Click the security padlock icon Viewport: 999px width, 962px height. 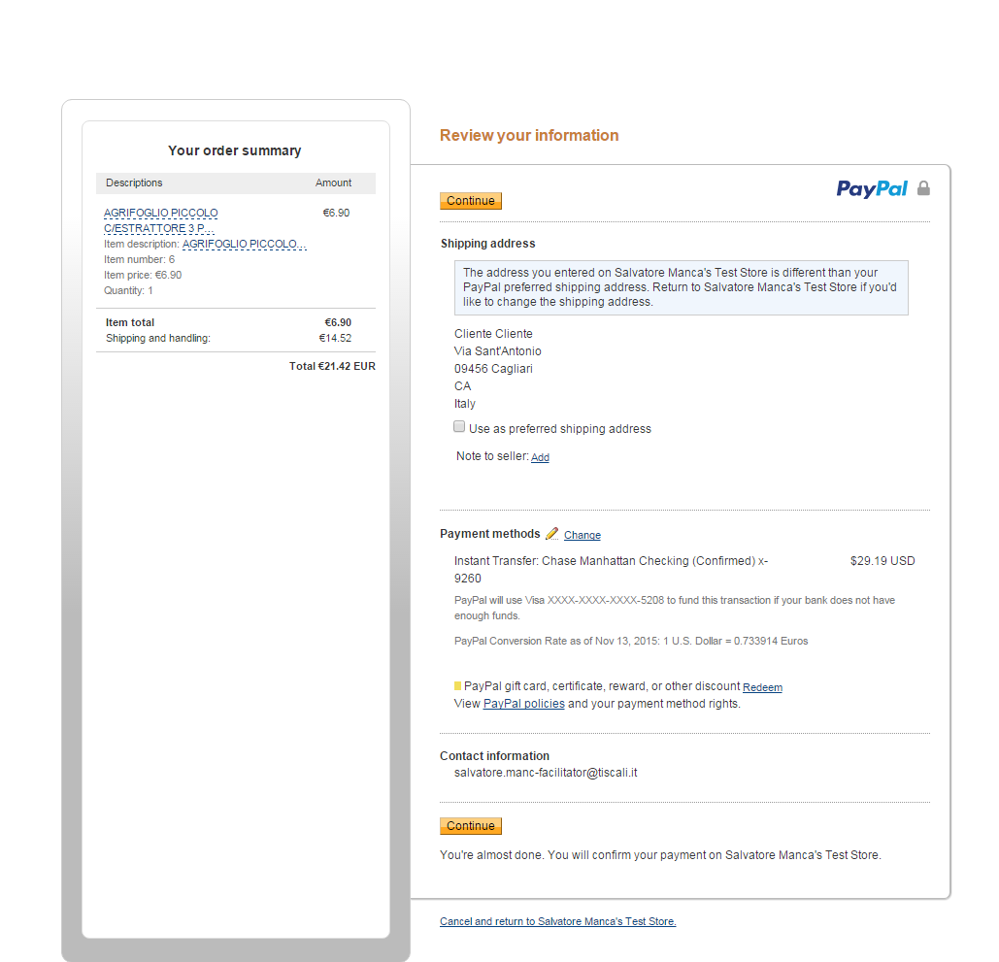[x=923, y=188]
